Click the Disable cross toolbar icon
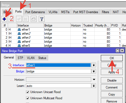Image resolution: width=126 pixels, height=103 pixels. pos(26,19)
